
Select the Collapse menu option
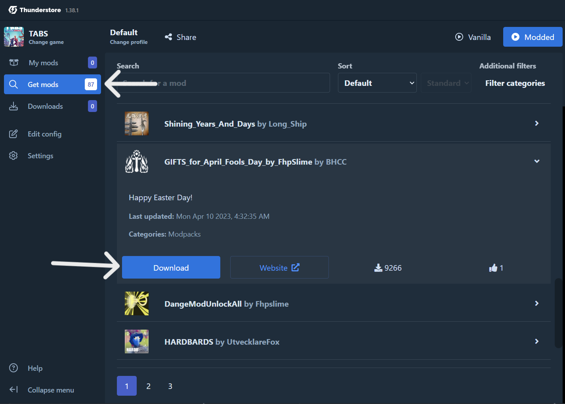point(52,390)
